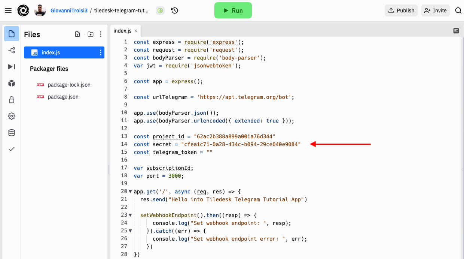Open the debugger panel in the sidebar
Image resolution: width=464 pixels, height=259 pixels.
[x=12, y=67]
